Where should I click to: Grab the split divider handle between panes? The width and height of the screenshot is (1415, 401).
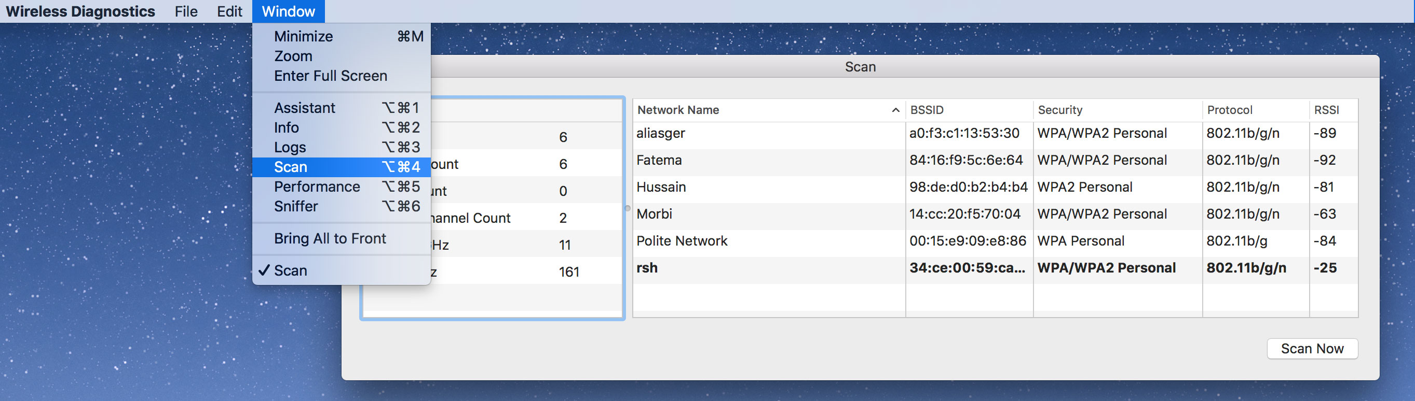click(x=628, y=208)
